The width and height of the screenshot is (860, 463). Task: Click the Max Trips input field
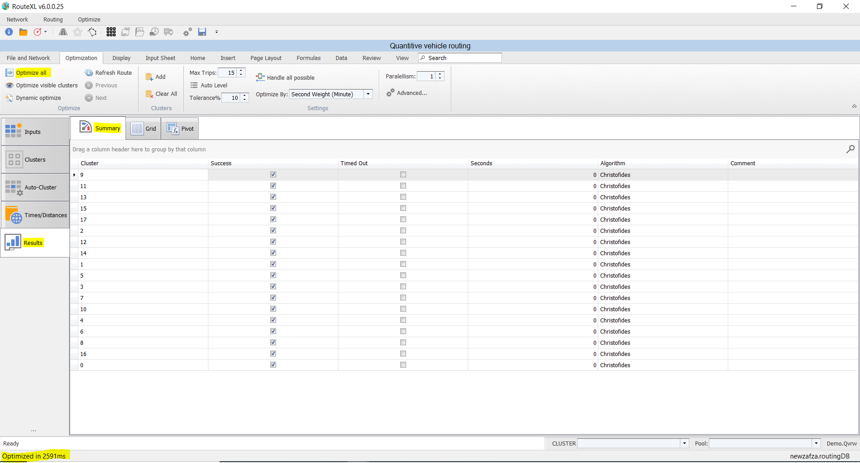pos(228,73)
